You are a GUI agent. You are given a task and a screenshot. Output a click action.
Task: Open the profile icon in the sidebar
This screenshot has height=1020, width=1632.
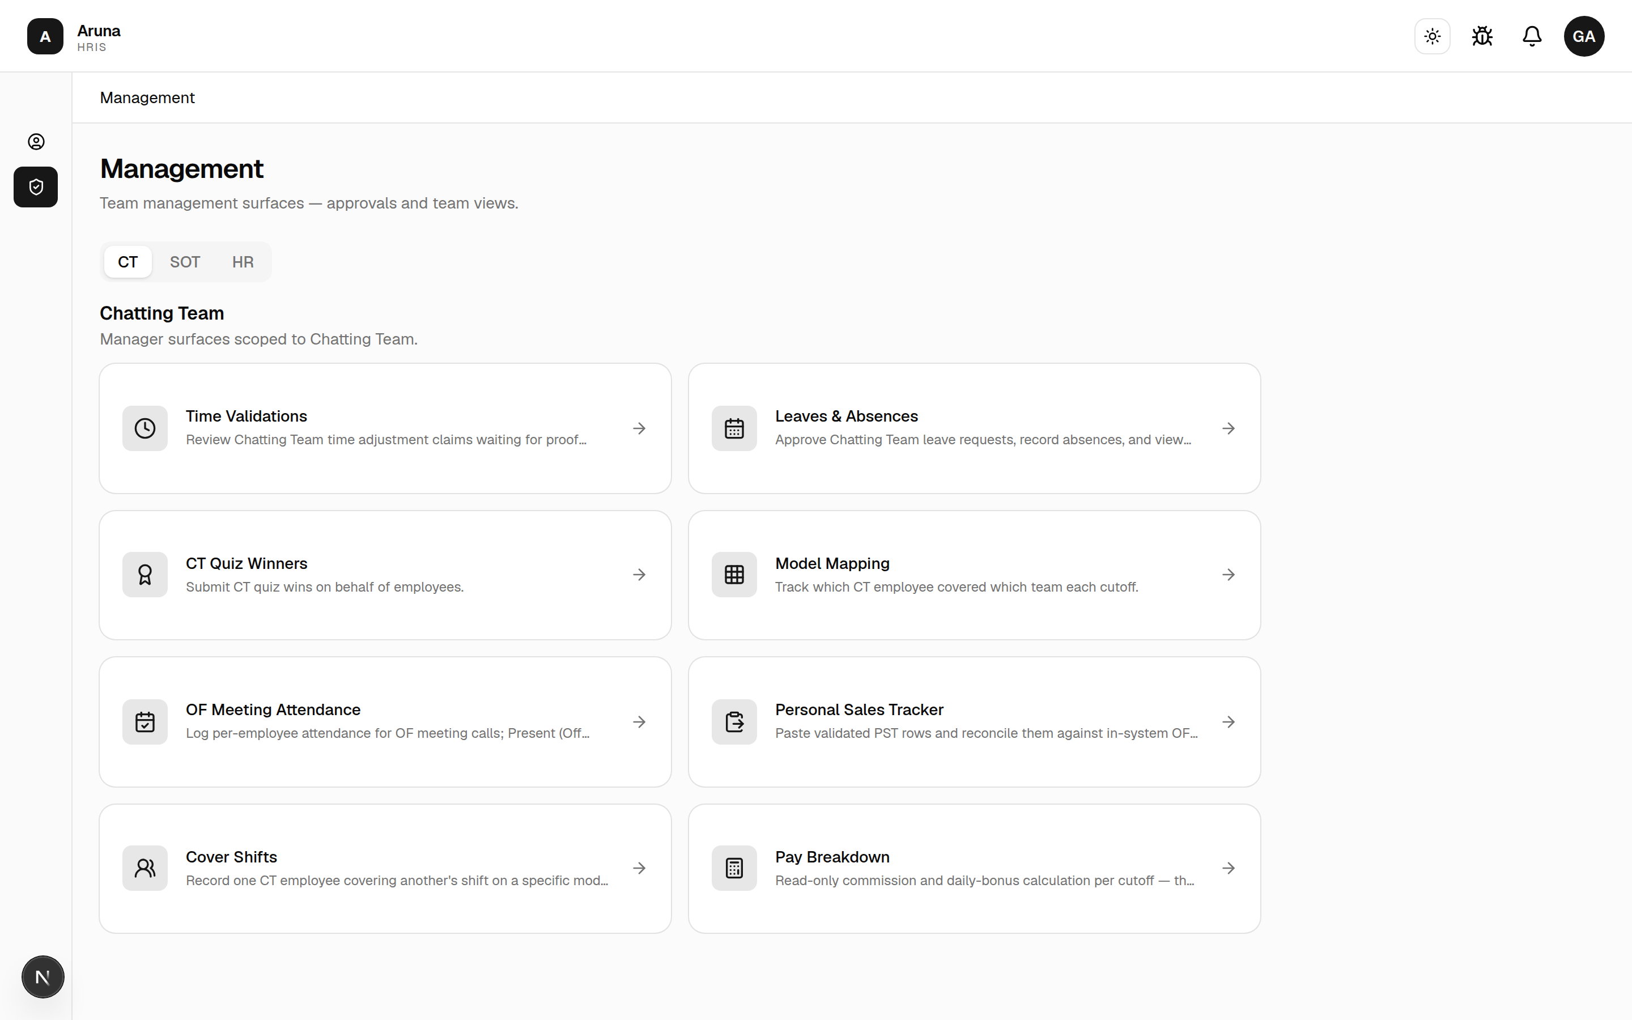pyautogui.click(x=36, y=142)
